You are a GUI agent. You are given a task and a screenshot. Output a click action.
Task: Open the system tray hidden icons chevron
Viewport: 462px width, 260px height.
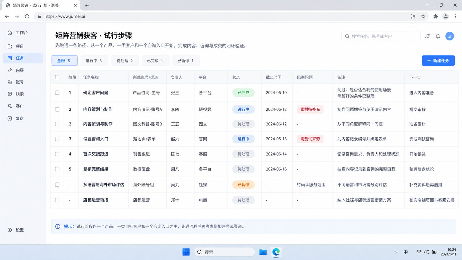pos(395,252)
